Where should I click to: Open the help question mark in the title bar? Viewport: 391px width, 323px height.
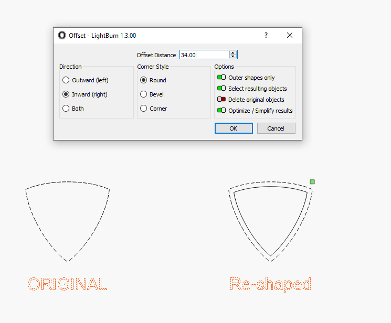[266, 35]
